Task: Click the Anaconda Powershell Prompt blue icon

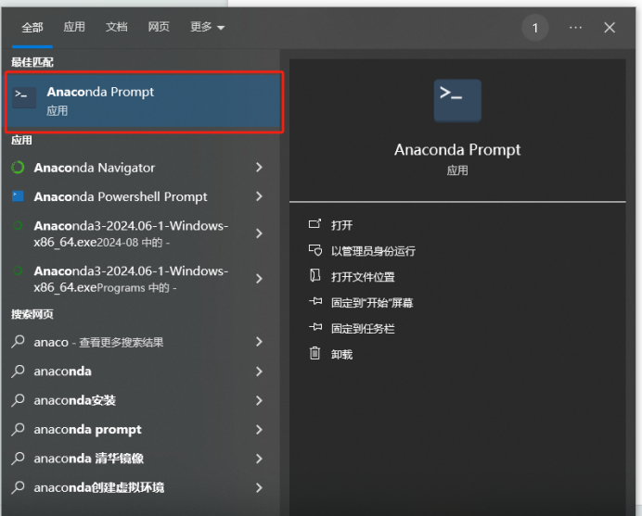Action: point(18,196)
